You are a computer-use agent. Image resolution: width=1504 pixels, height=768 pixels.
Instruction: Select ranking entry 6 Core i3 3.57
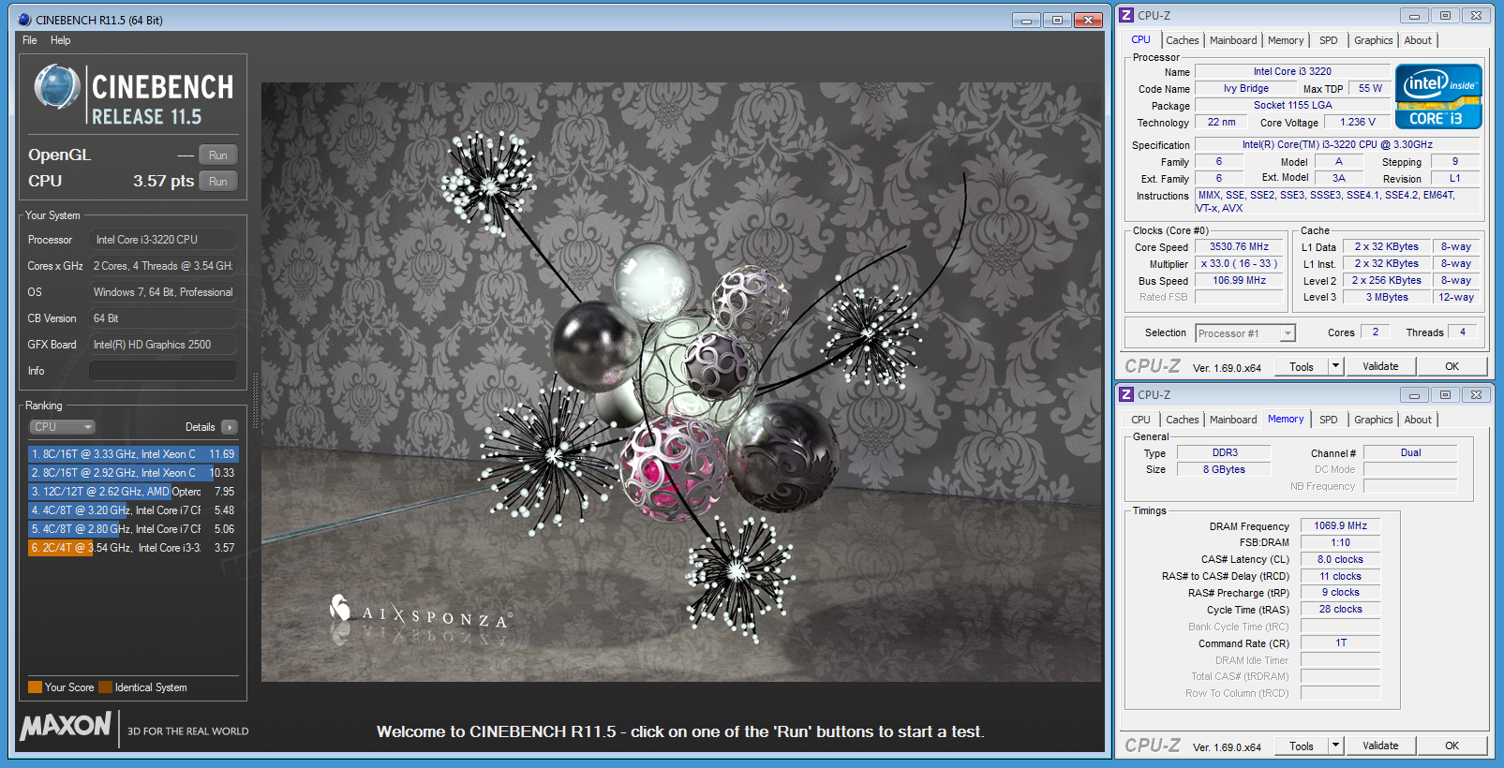pyautogui.click(x=133, y=548)
